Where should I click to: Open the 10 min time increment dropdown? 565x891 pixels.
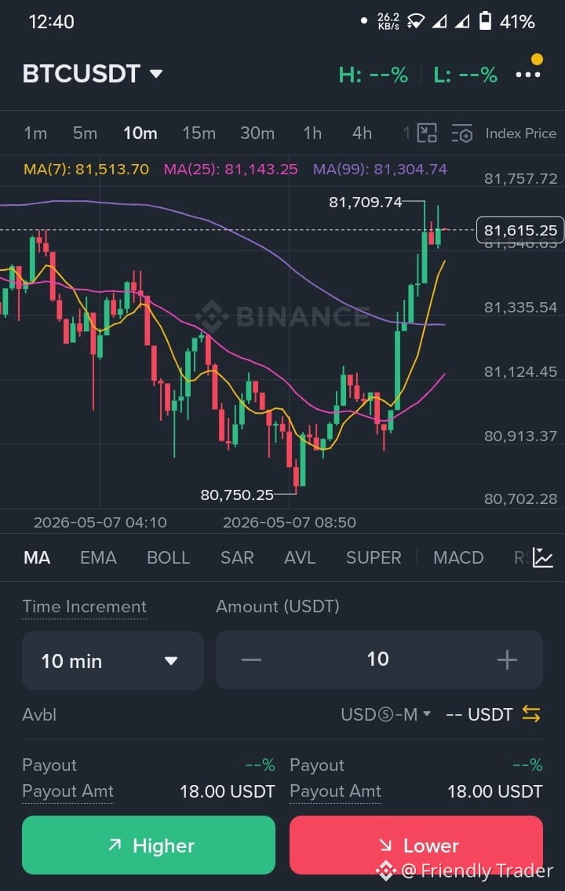coord(112,660)
